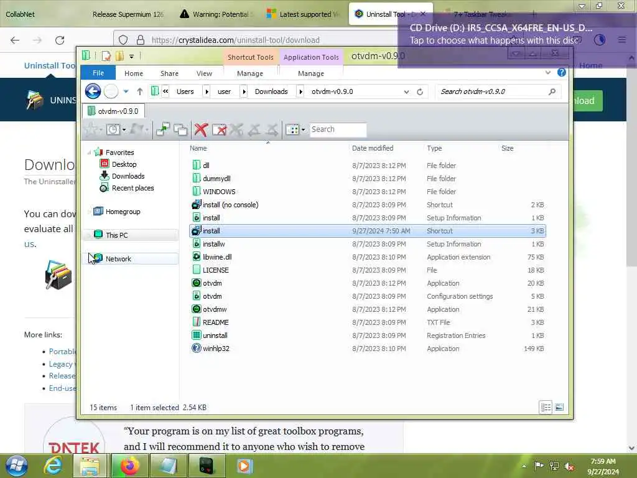Click the recently closed tabs clock icon

click(113, 129)
